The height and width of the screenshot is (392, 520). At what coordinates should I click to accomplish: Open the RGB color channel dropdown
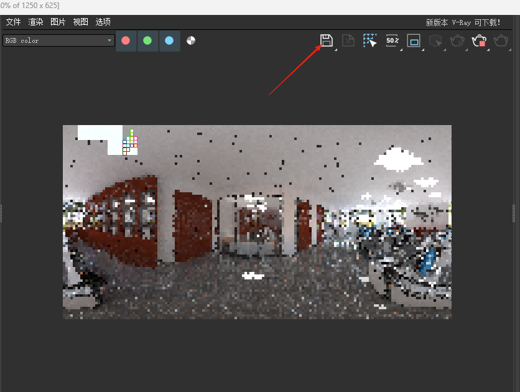click(x=58, y=40)
